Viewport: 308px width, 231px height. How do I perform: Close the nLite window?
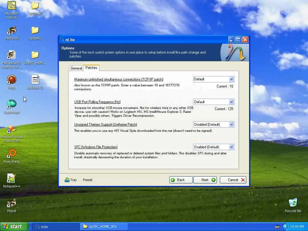[245, 40]
